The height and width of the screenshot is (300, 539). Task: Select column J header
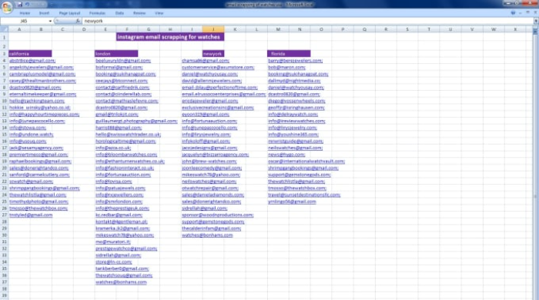[213, 29]
